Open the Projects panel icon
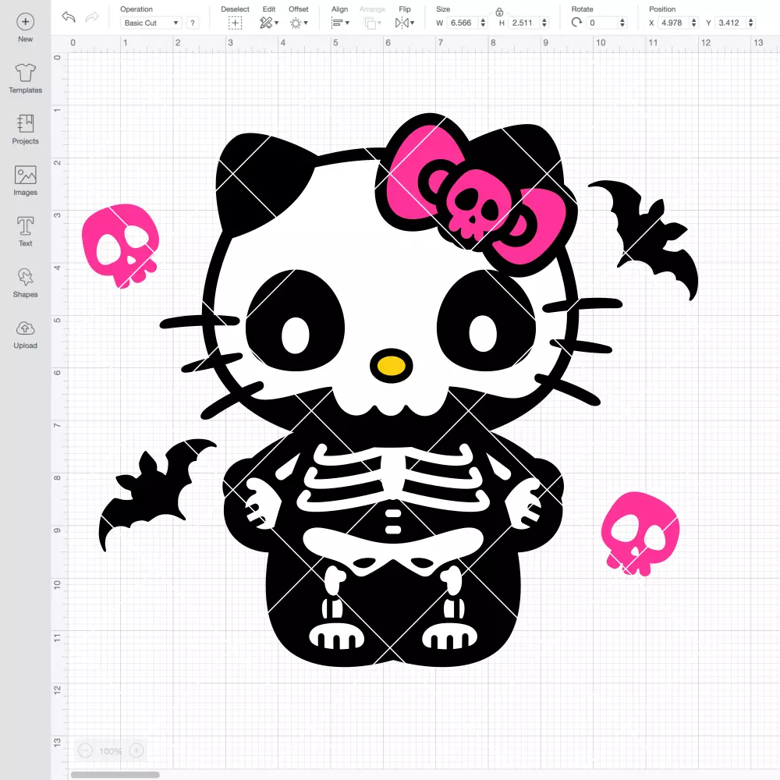Screen dimensions: 780x780 click(26, 123)
